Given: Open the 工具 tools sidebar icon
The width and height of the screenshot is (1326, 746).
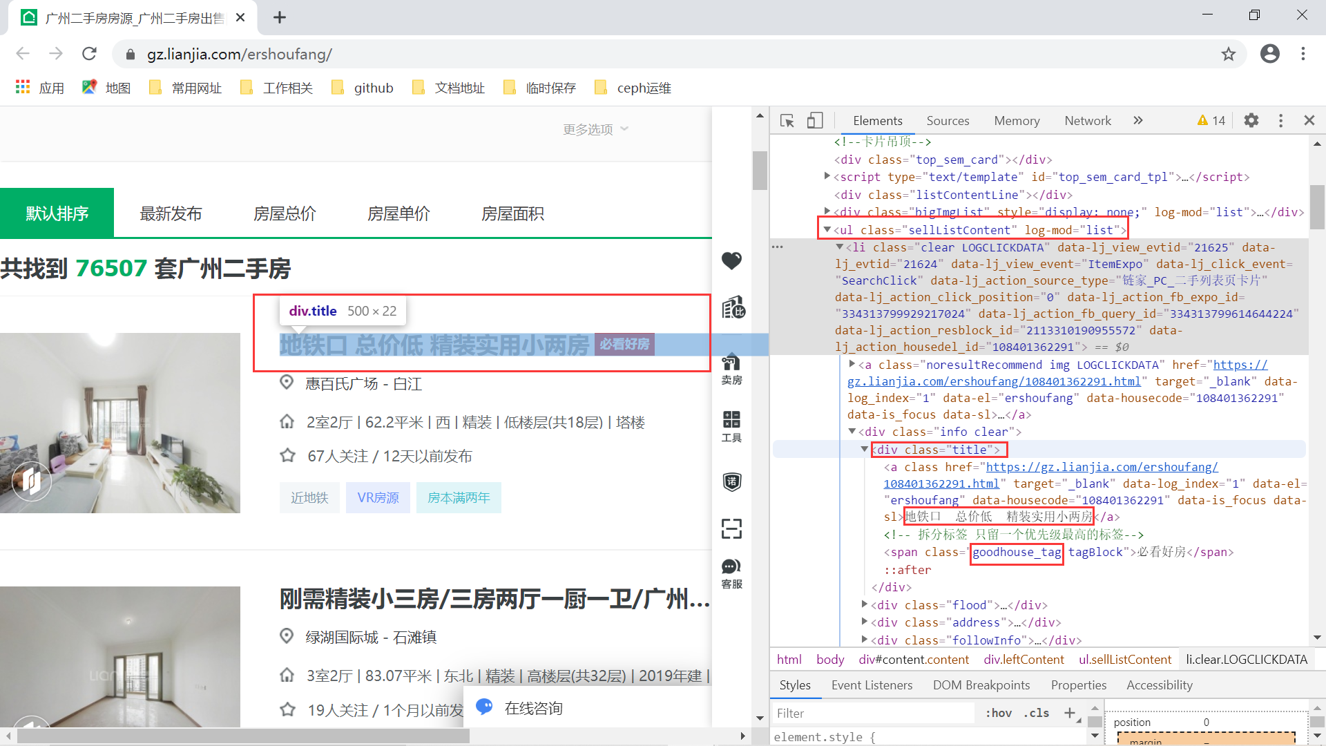Looking at the screenshot, I should [x=731, y=427].
